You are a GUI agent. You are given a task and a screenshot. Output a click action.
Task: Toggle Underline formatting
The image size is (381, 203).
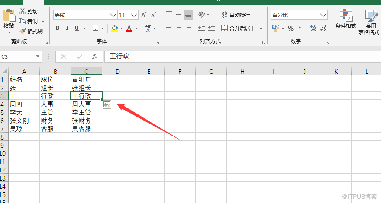(77, 28)
